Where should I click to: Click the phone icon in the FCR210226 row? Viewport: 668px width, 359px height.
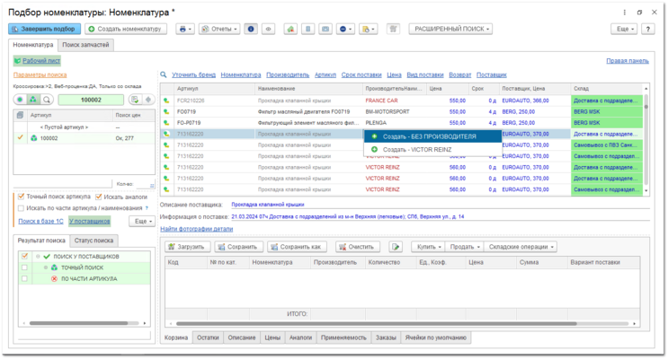pos(166,101)
